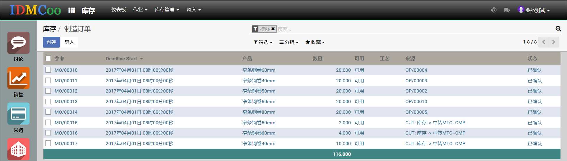Viewport: 567px width, 161px height.
Task: Sort by 数量 column header
Action: tap(317, 58)
